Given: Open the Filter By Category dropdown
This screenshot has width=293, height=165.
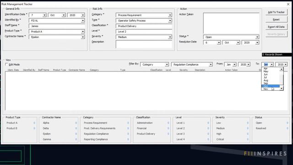Looking at the screenshot, I should coord(167,65).
